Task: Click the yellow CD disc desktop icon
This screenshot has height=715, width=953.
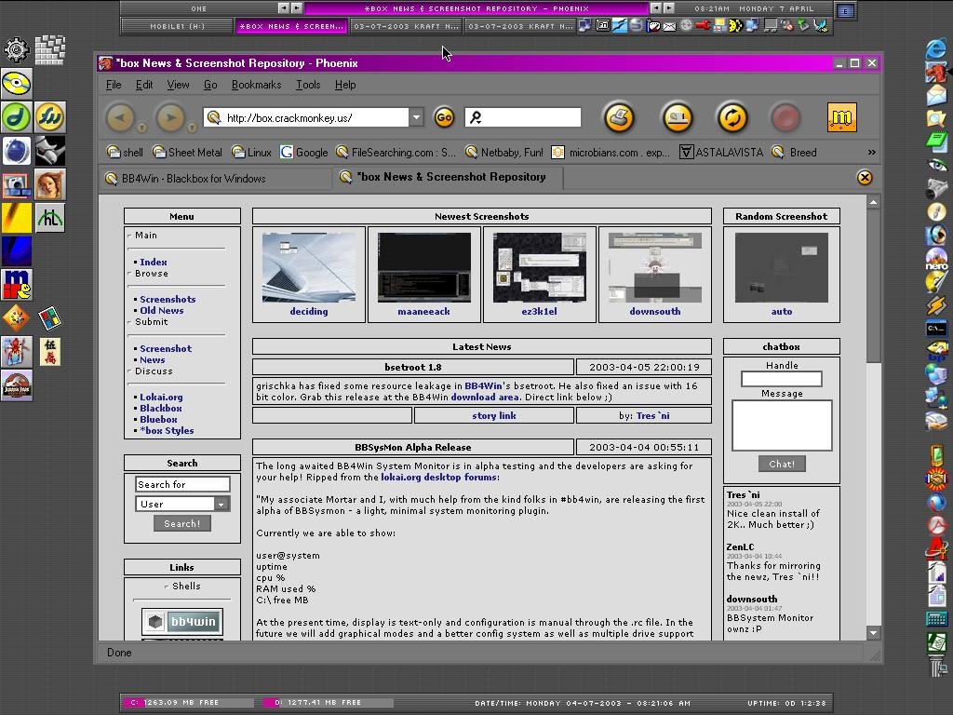Action: click(17, 84)
